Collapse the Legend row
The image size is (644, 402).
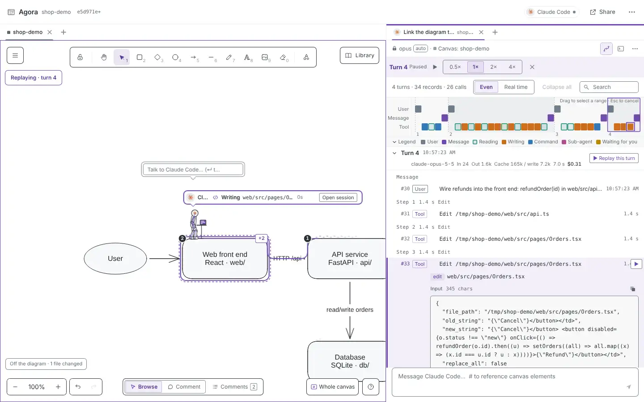click(404, 142)
